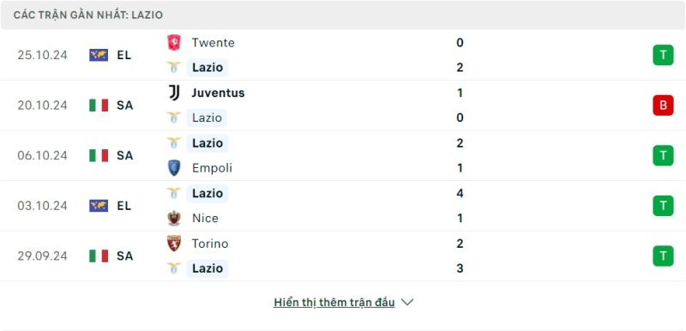Click green T badge for Torino match
The image size is (686, 331).
(x=663, y=256)
